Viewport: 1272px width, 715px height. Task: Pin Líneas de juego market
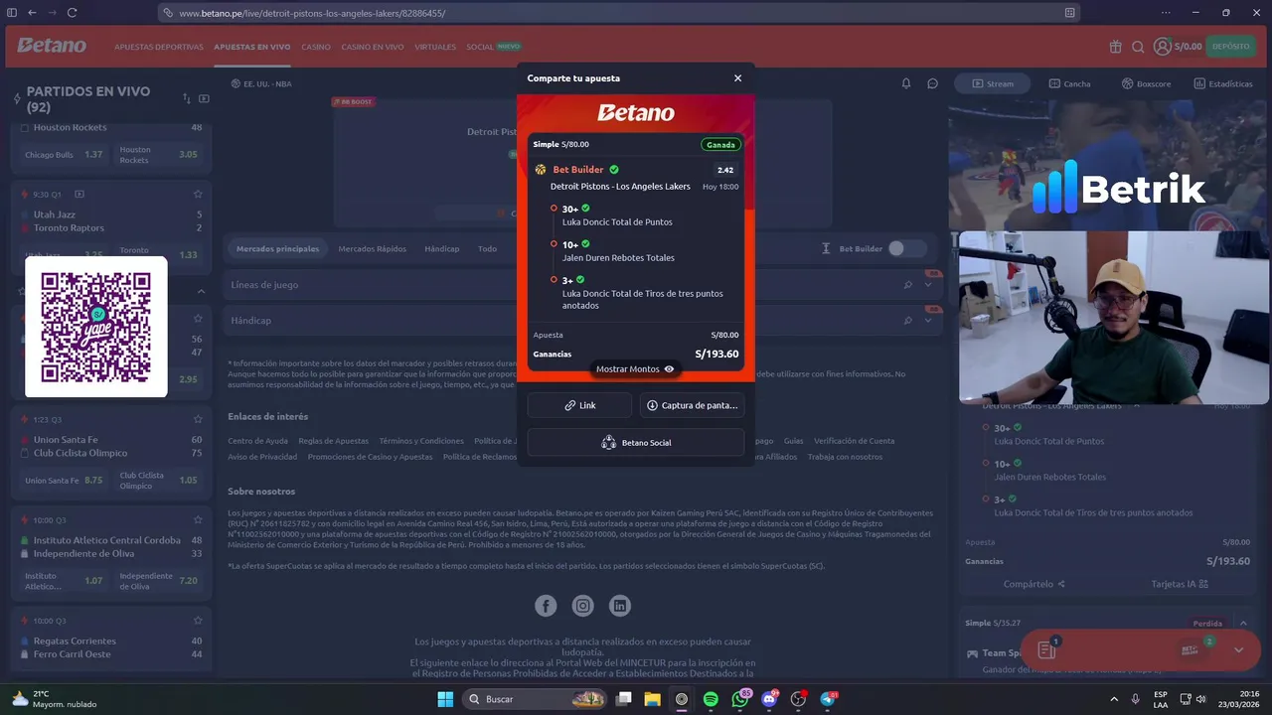click(x=907, y=285)
